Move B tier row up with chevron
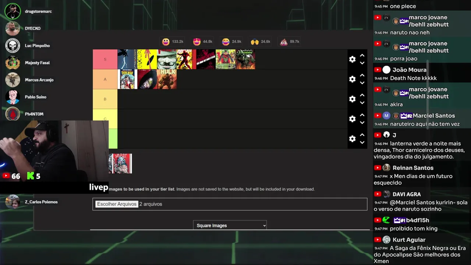Viewport: 471px width, 265px height. click(x=362, y=95)
